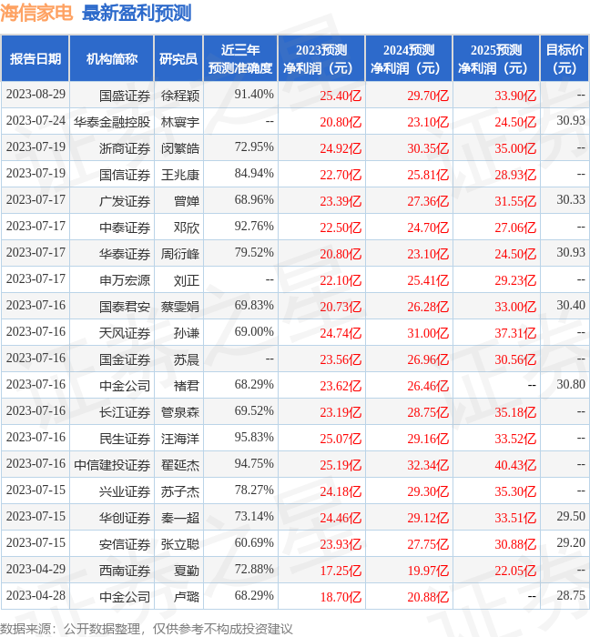This screenshot has width=590, height=637.
Task: Click institution 广发证券
Action: [x=125, y=201]
